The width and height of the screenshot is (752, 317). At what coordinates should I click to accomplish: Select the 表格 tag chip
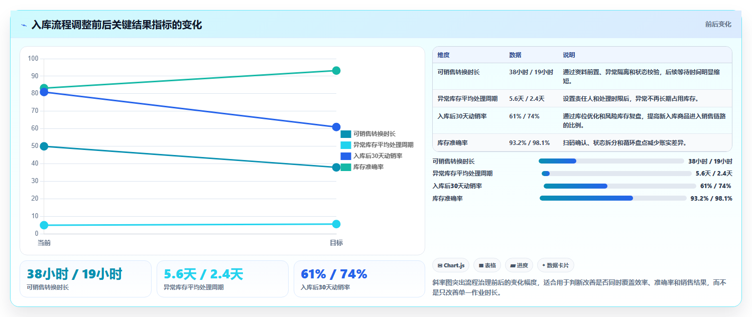(x=487, y=265)
